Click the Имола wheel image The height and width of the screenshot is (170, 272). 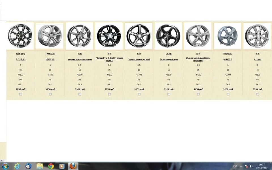(x=198, y=36)
